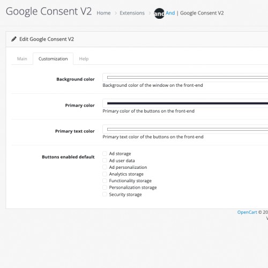Select Personalization storage checkbox
The image size is (268, 268).
coord(105,188)
